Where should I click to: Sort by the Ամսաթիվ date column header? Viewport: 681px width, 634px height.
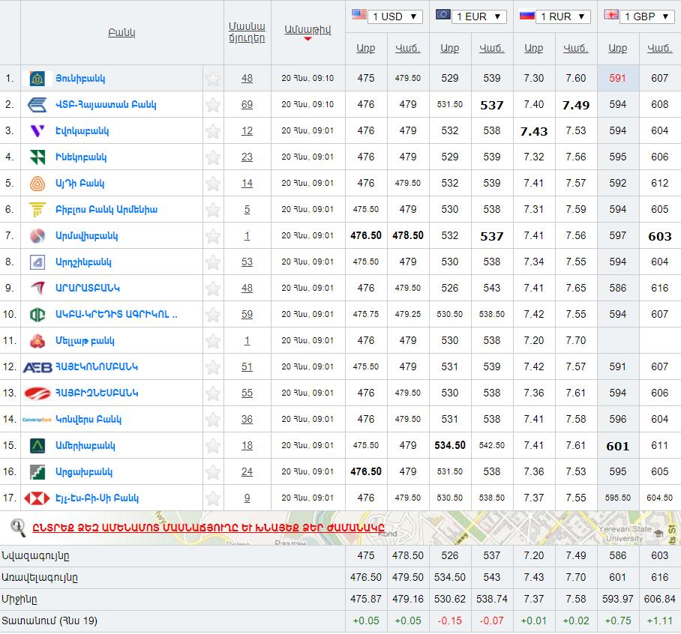(307, 30)
